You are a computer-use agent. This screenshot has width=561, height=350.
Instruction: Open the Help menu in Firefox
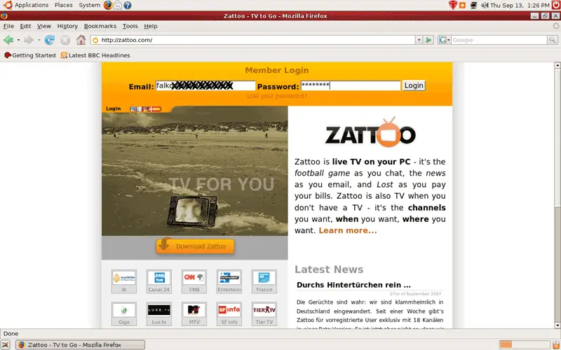click(x=151, y=26)
